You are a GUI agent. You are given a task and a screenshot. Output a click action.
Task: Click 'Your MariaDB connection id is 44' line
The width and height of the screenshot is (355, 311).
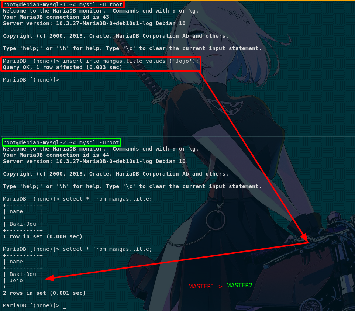point(56,155)
